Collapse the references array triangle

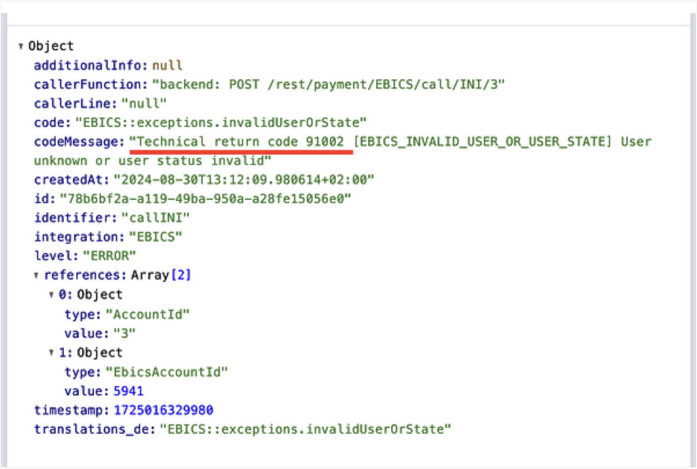[x=37, y=276]
